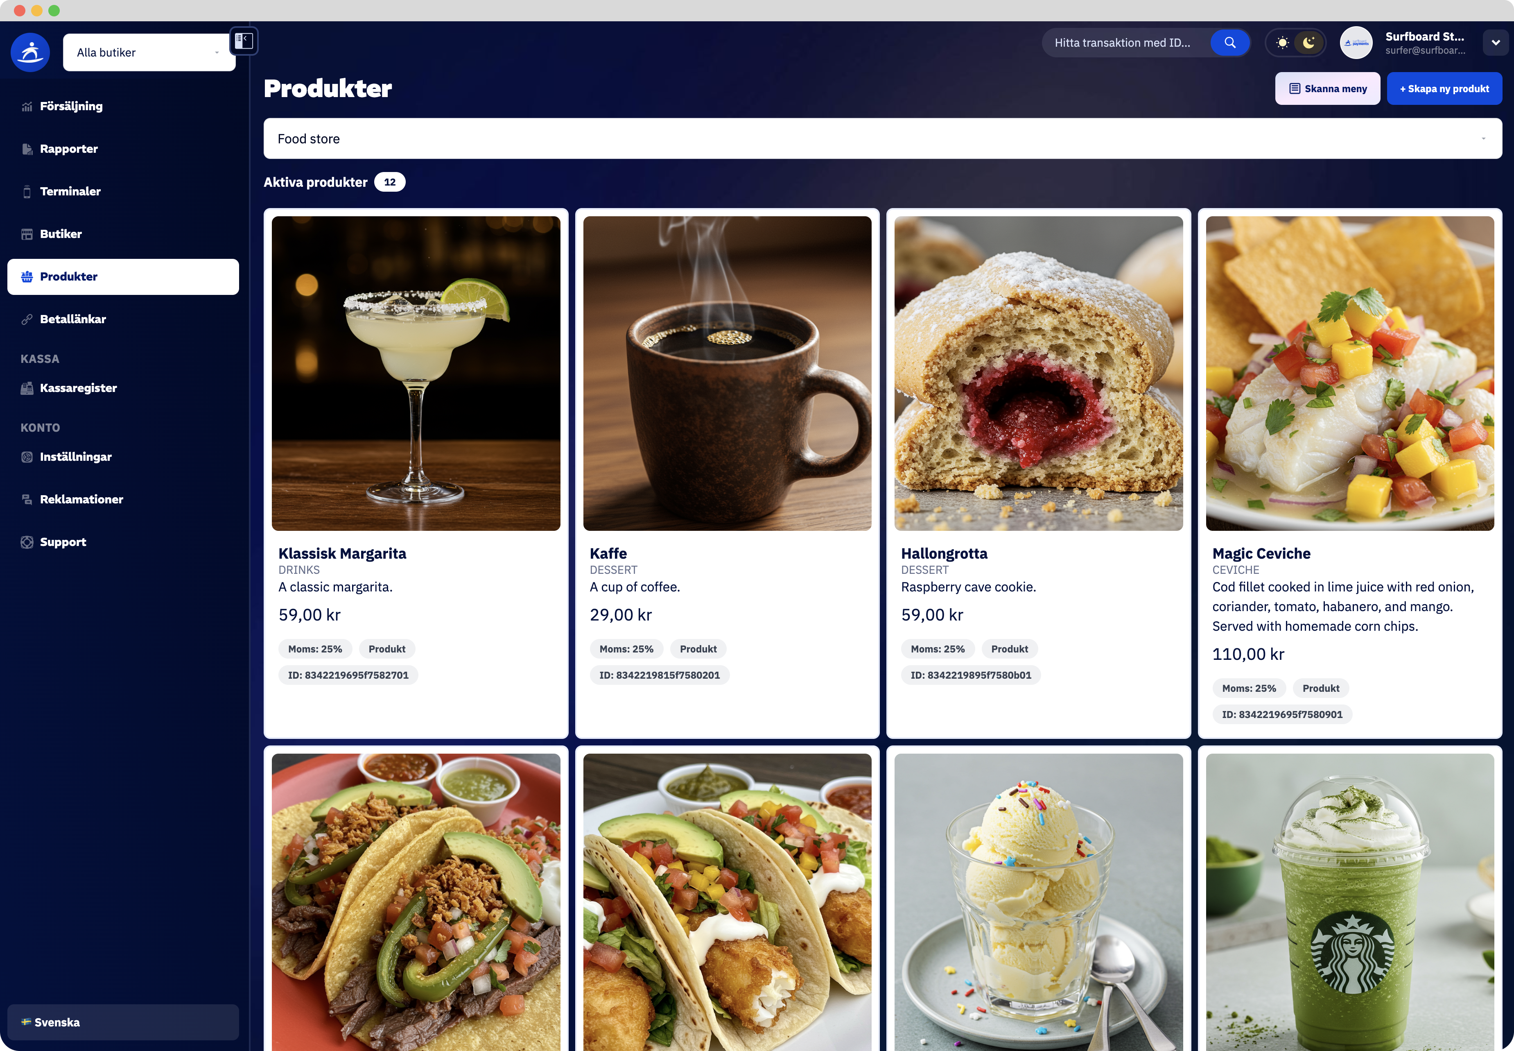Click the Surfboard surfer logo
This screenshot has height=1051, width=1514.
pos(30,52)
